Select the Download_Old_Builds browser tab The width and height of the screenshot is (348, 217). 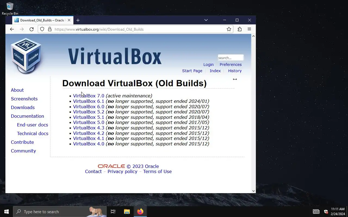coord(43,20)
